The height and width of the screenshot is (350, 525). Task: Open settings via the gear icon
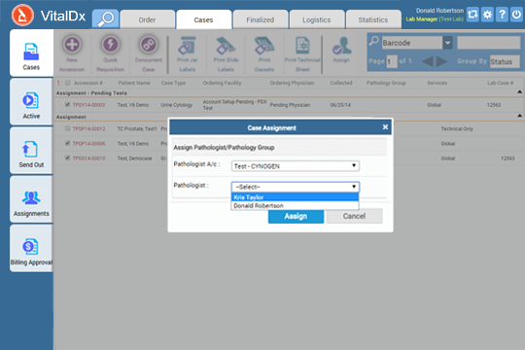(487, 15)
